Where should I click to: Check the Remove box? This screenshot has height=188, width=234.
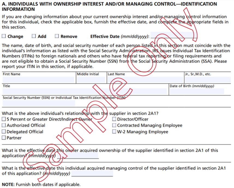click(x=57, y=36)
